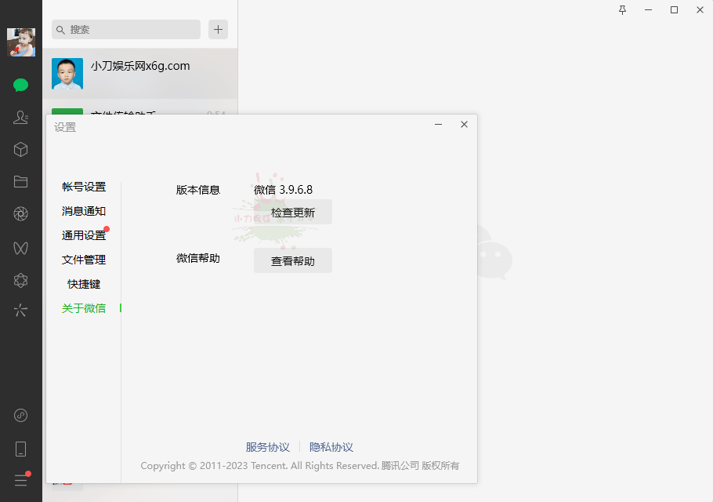Viewport: 713px width, 502px height.
Task: Open the Chats panel
Action: [x=21, y=85]
